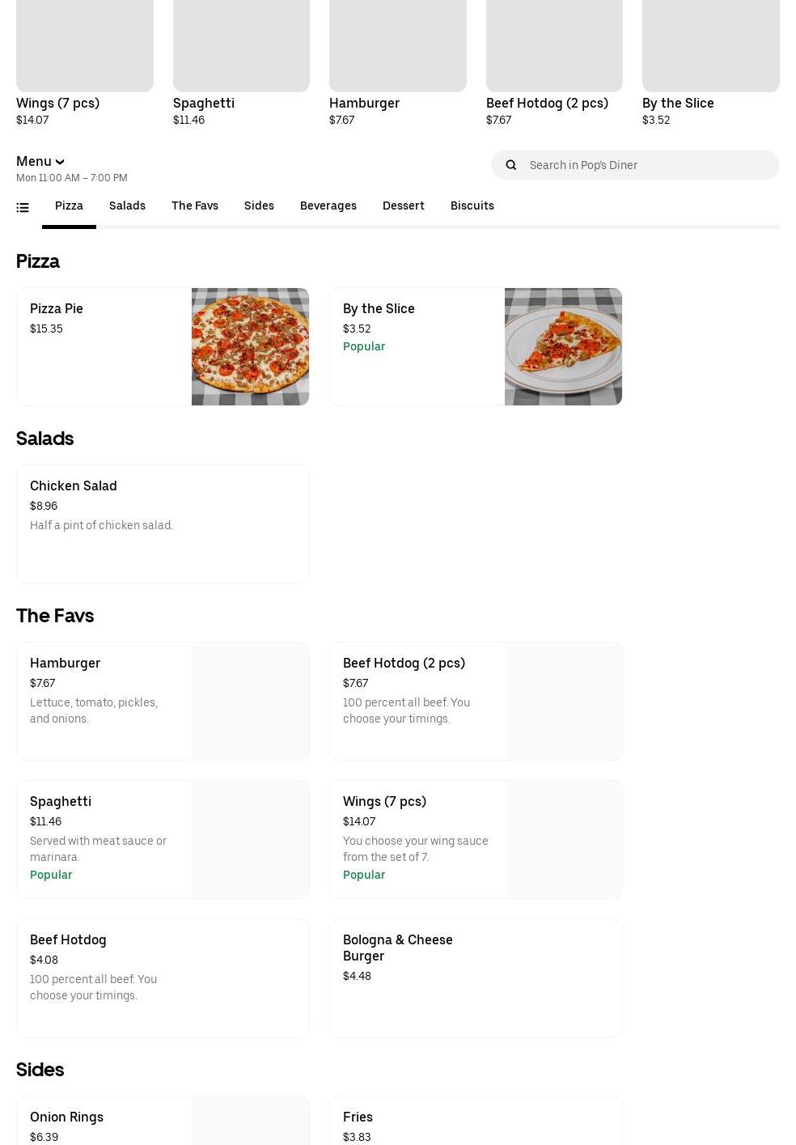Image resolution: width=796 pixels, height=1145 pixels.
Task: Open the Sides category tab
Action: tap(259, 206)
